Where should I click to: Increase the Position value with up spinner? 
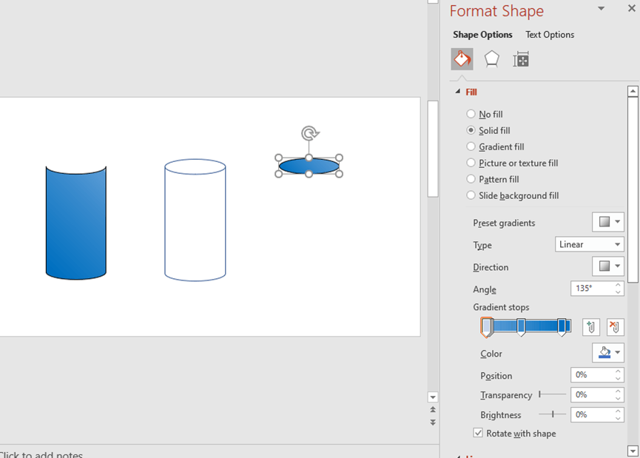pos(618,371)
